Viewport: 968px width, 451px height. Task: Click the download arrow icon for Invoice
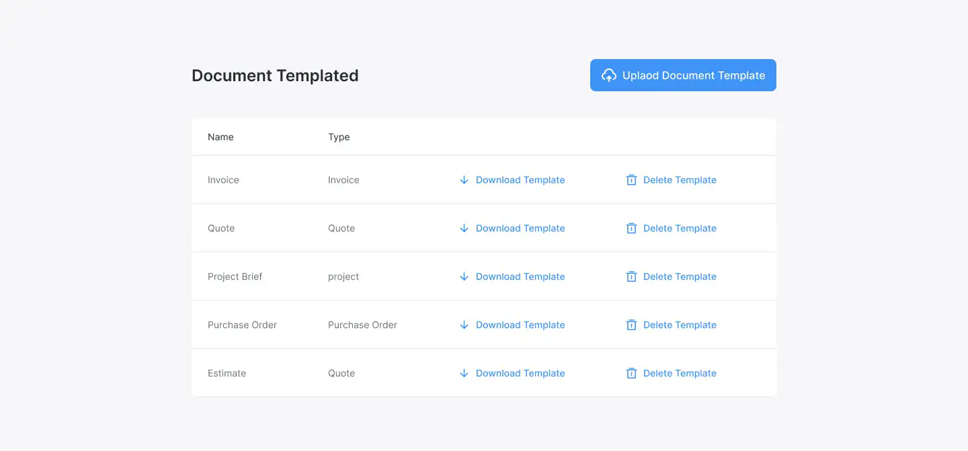click(464, 180)
